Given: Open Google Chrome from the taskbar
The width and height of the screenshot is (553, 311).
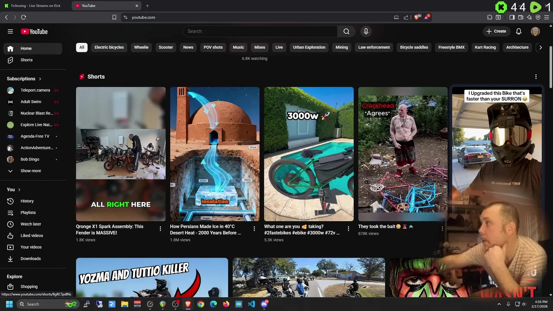Looking at the screenshot, I should click(x=200, y=304).
